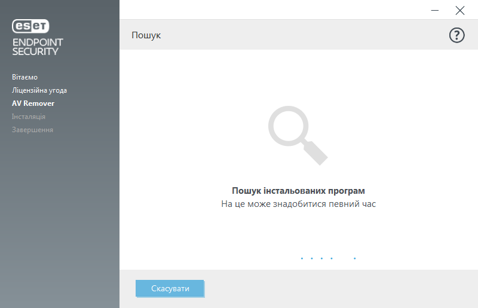Click the ESET logo in the sidebar
478x308 pixels.
[x=30, y=26]
